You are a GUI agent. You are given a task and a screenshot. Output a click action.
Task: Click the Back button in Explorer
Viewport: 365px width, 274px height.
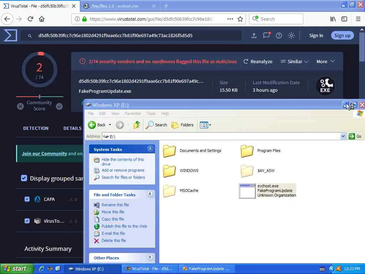(x=97, y=125)
